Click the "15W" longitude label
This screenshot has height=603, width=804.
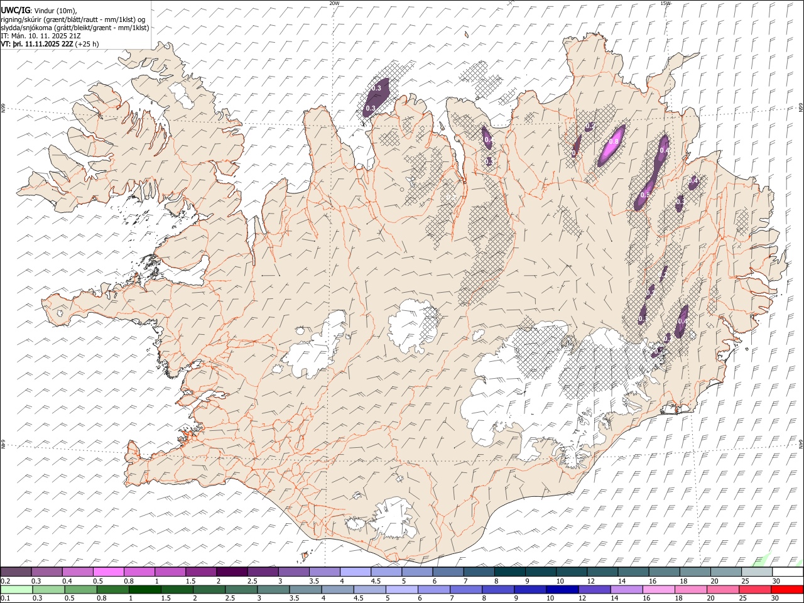[665, 3]
